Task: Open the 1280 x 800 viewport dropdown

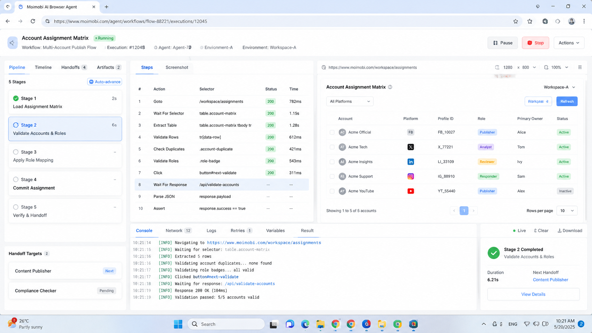Action: [x=519, y=67]
